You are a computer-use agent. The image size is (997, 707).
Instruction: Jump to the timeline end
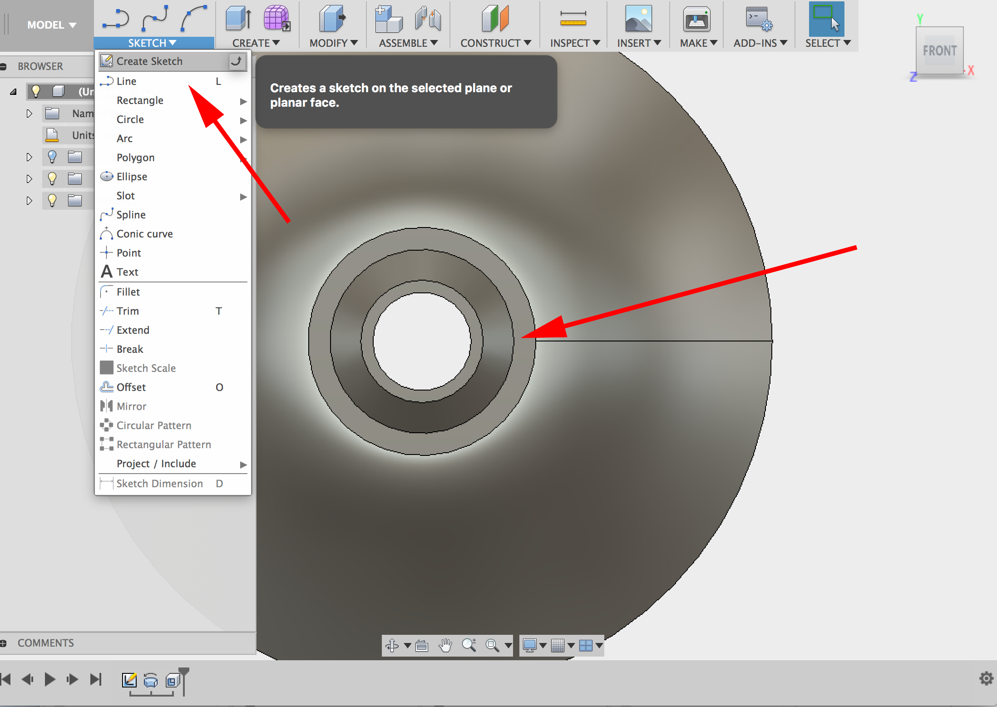(x=95, y=680)
